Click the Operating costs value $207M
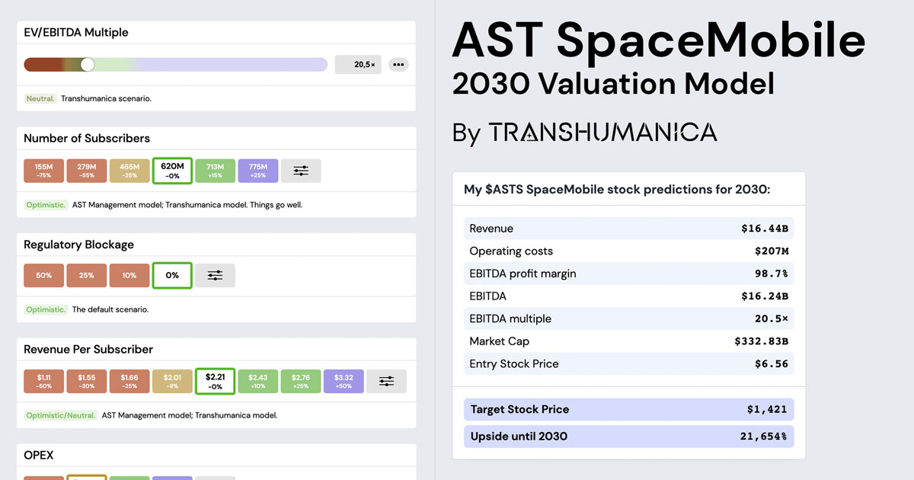Viewport: 914px width, 480px height. (x=772, y=251)
